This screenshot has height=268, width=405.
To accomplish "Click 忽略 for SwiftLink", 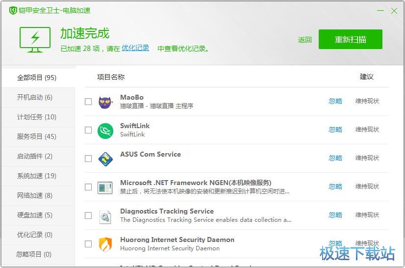I will pyautogui.click(x=335, y=130).
